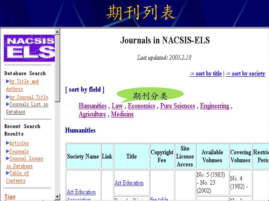Sort journals by title
The image size is (269, 201).
[x=205, y=74]
